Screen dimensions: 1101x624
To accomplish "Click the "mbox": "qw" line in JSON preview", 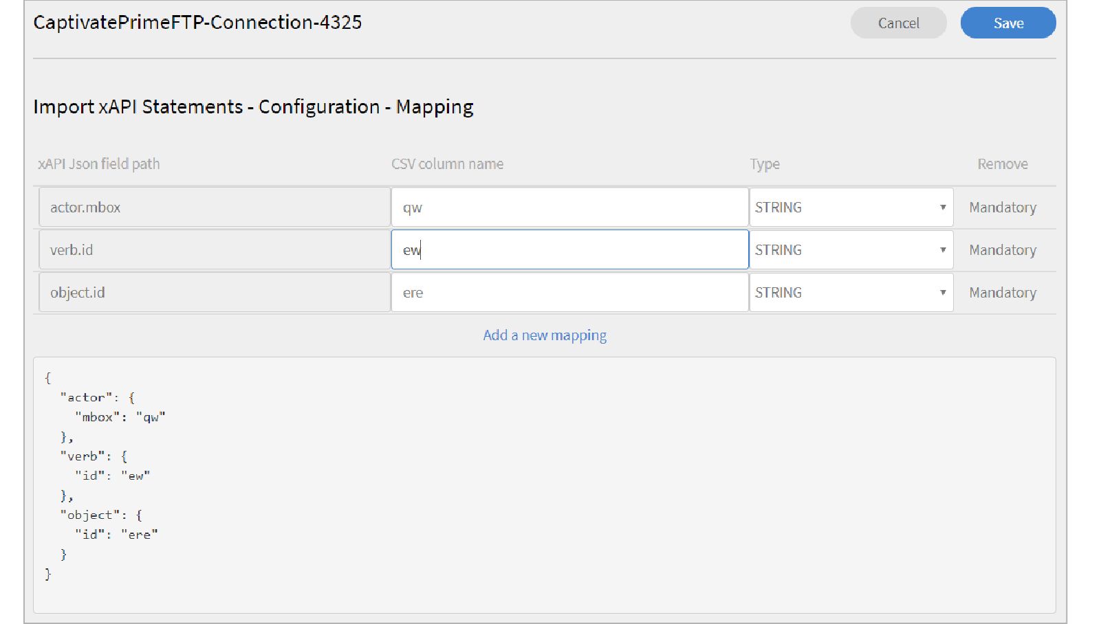I will [x=120, y=417].
